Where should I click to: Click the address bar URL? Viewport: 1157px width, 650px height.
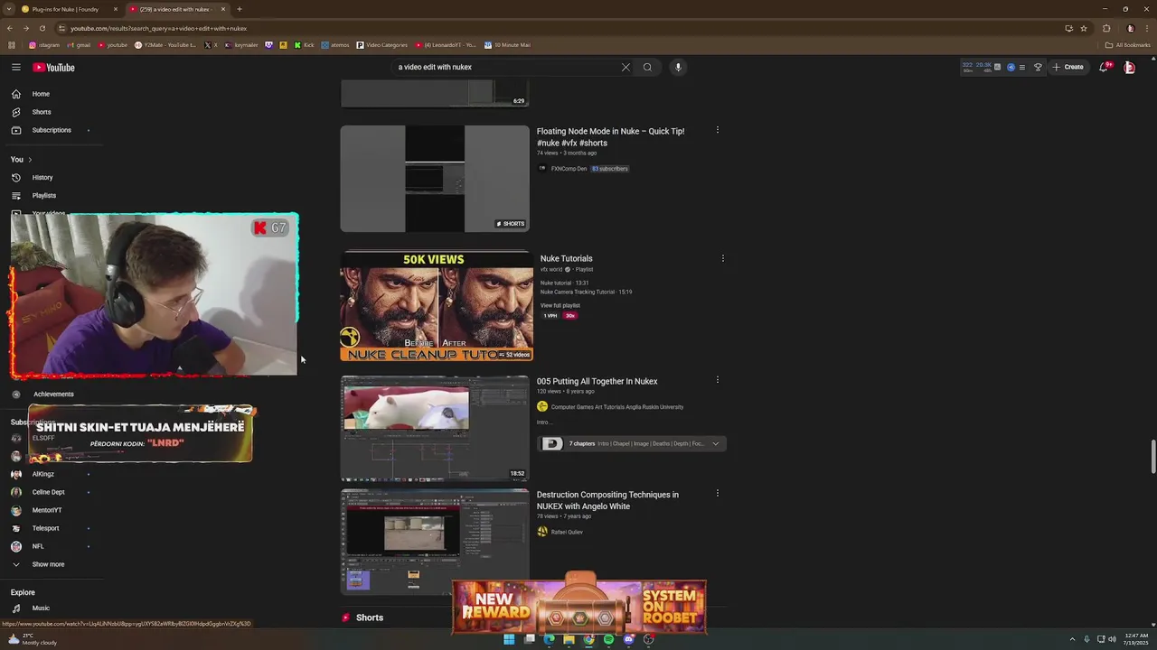(x=159, y=28)
